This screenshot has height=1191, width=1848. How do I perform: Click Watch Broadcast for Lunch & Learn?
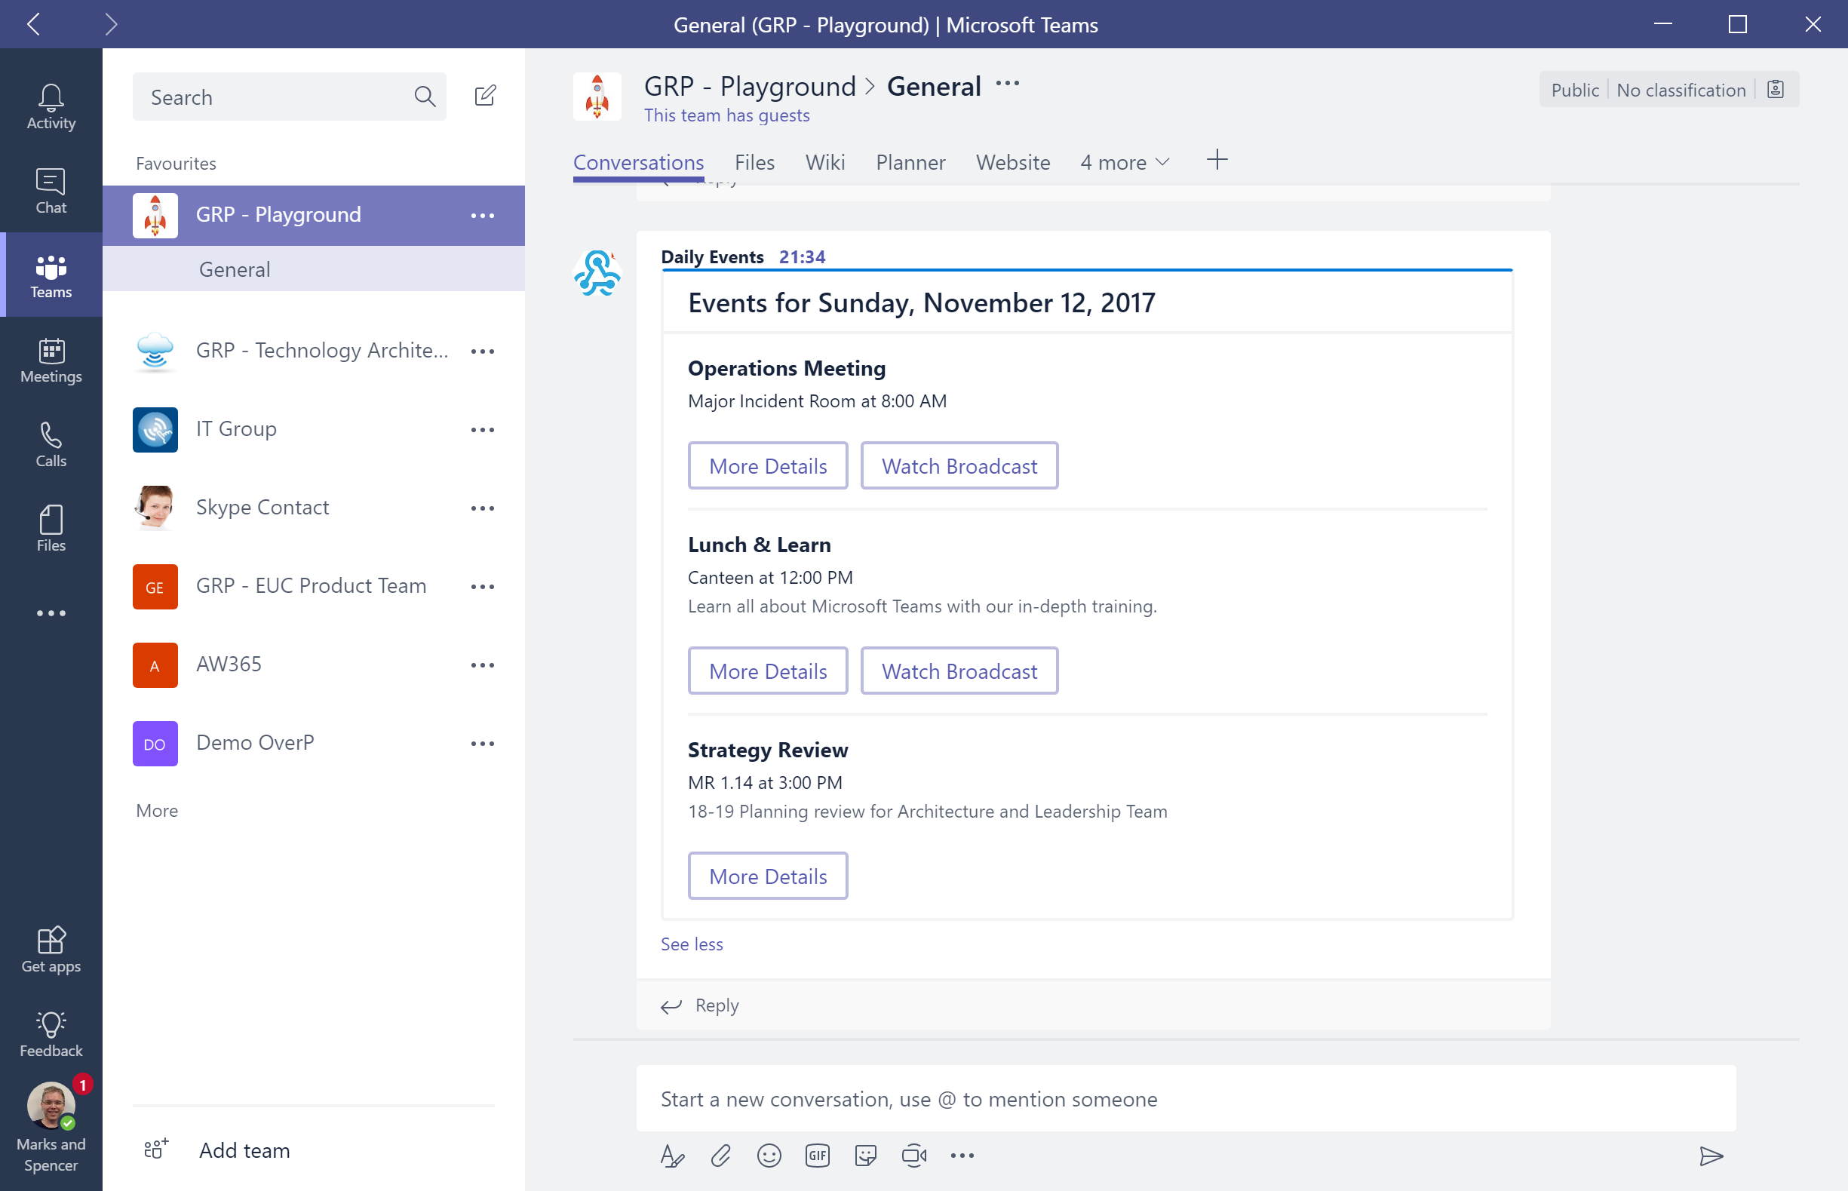959,671
